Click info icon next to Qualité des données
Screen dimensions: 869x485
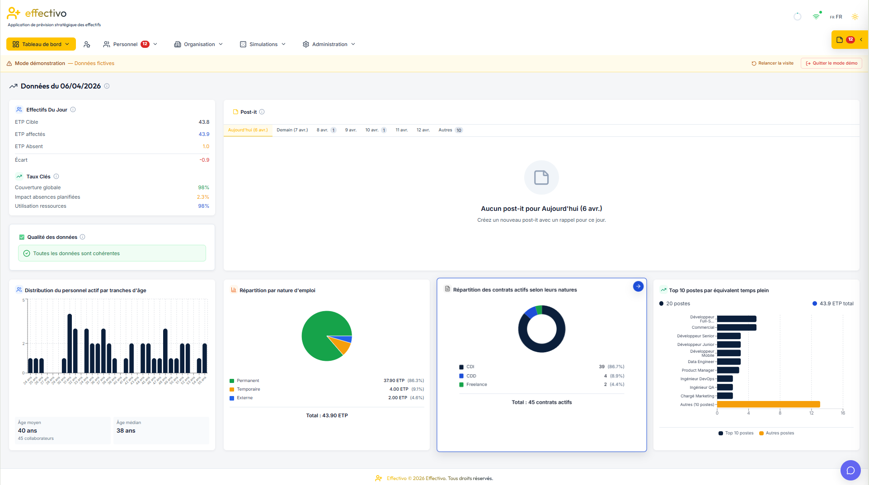point(82,237)
